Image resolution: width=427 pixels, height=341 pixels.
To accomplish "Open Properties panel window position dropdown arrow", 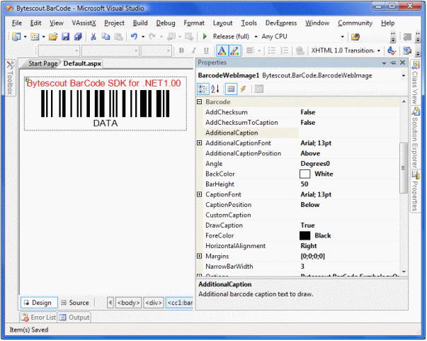I will tap(384, 63).
